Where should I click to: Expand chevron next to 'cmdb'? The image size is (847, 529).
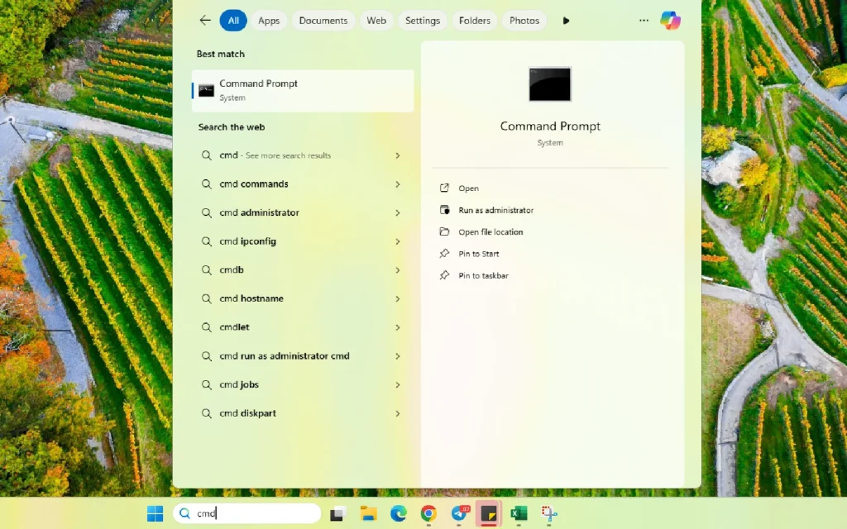click(x=398, y=270)
